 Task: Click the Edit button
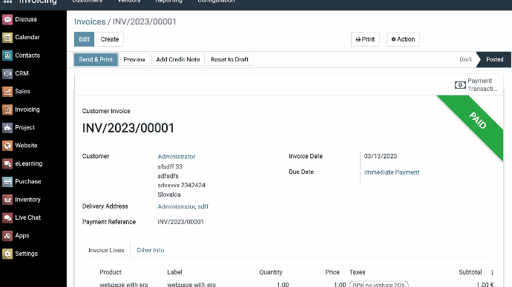(x=85, y=39)
